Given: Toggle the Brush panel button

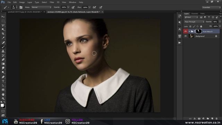Looking at the screenshot, I should [x=21, y=7].
